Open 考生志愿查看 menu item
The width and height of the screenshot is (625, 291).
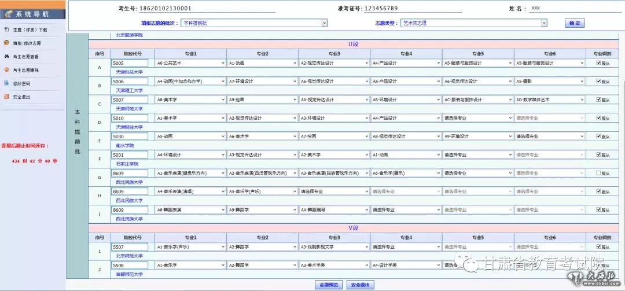(x=26, y=57)
